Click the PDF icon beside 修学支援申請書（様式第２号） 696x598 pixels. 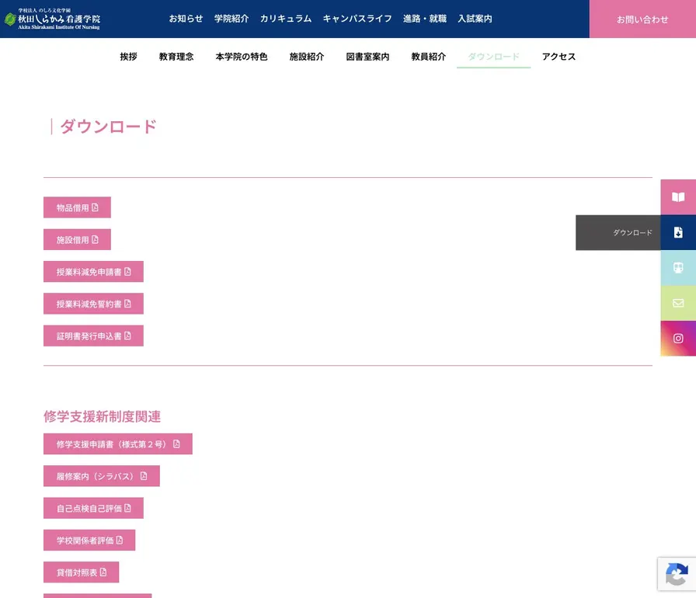(x=176, y=443)
